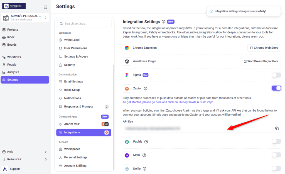Click the help icon next to Pabbly
The height and width of the screenshot is (174, 285).
click(x=146, y=142)
